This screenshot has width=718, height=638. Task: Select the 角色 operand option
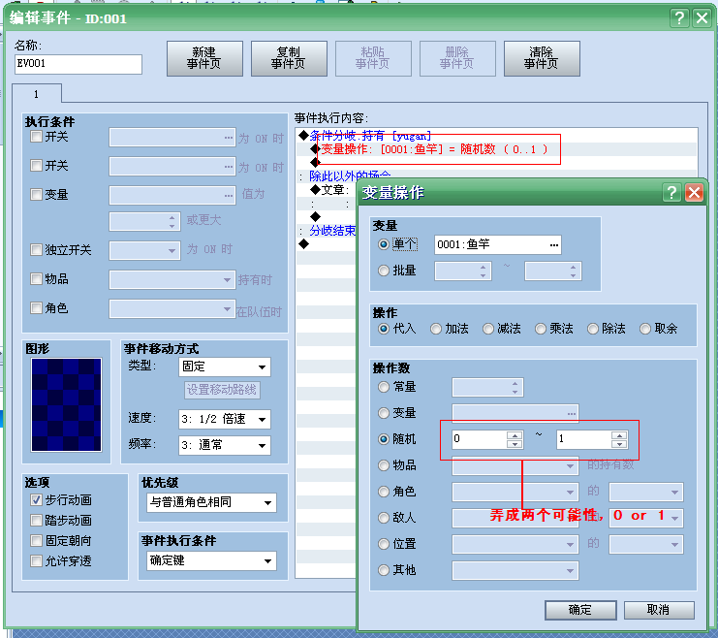(x=384, y=492)
